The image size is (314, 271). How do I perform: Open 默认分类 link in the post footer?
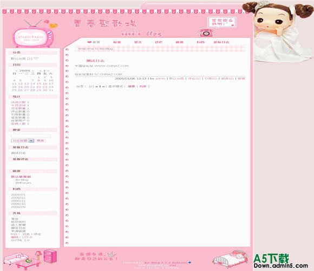pyautogui.click(x=176, y=79)
